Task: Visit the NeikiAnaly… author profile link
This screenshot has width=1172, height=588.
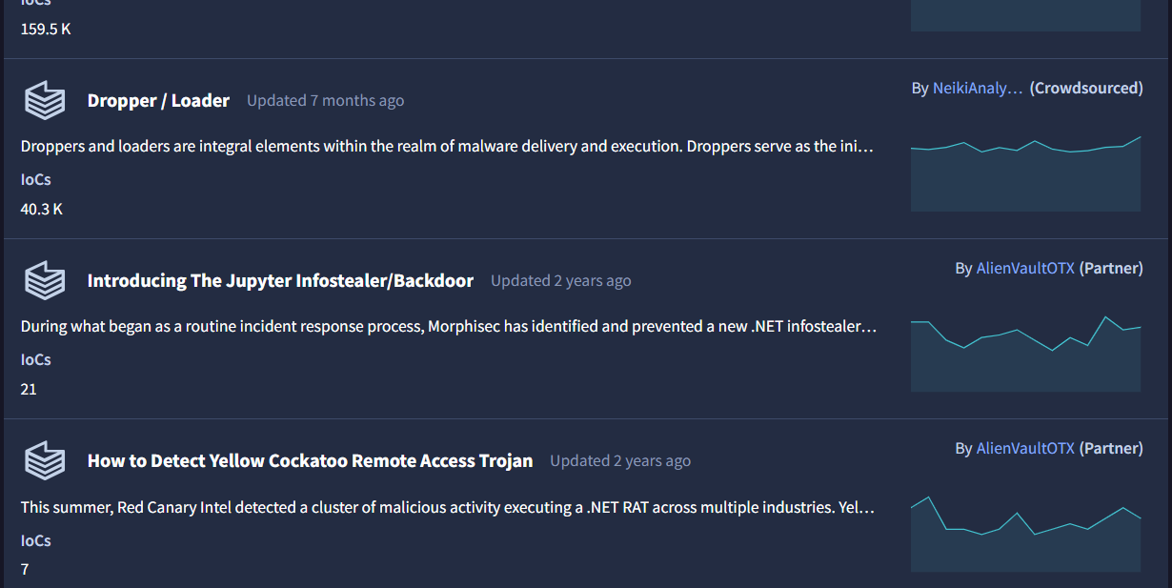Action: [x=978, y=88]
